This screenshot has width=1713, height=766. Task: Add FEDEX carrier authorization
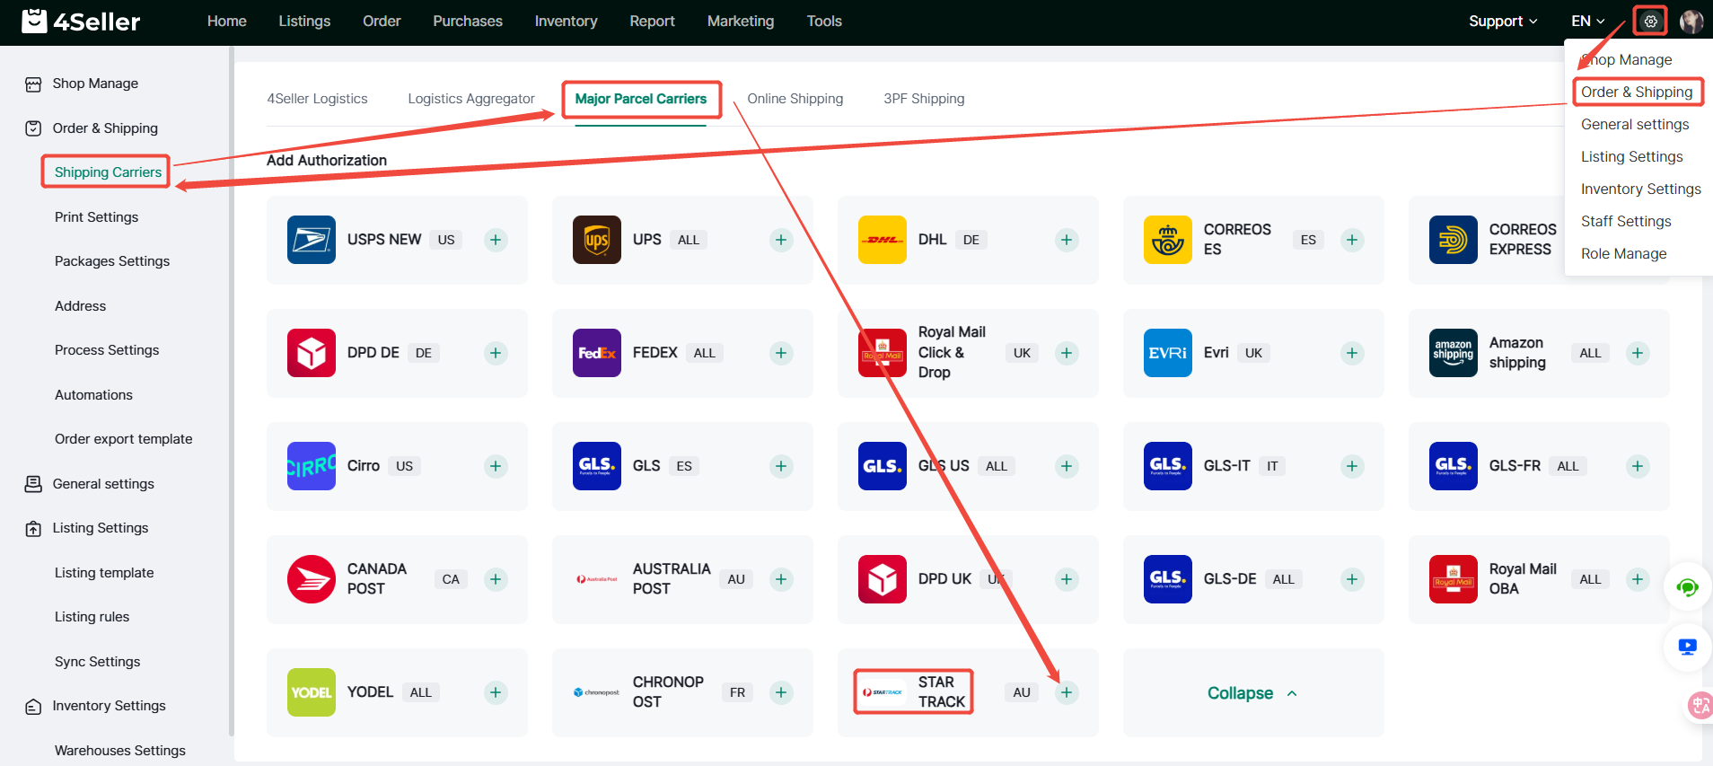pos(781,353)
